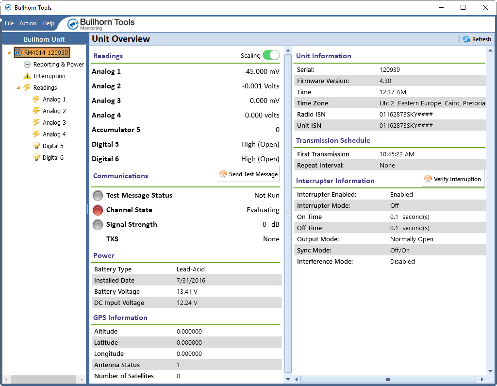Click the lightning icon next to Analog 1 tree node

pyautogui.click(x=36, y=99)
